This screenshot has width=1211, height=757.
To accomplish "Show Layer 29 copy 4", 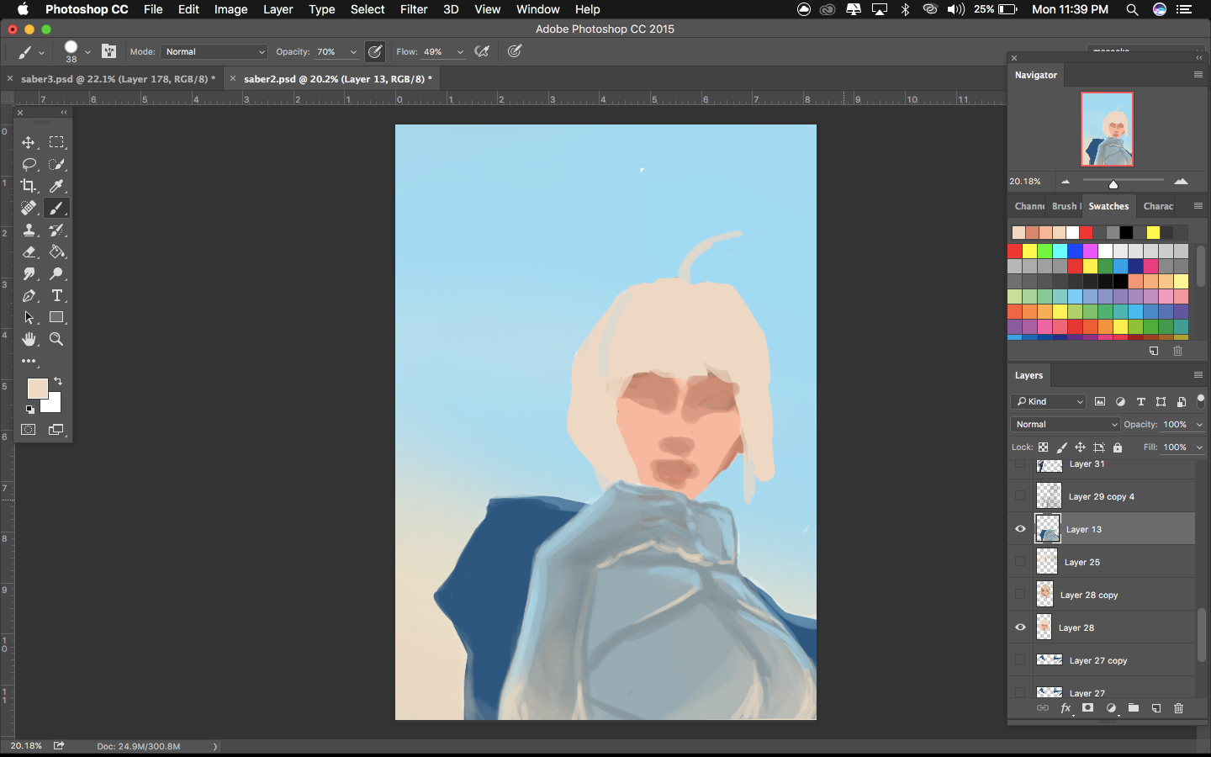I will 1020,496.
